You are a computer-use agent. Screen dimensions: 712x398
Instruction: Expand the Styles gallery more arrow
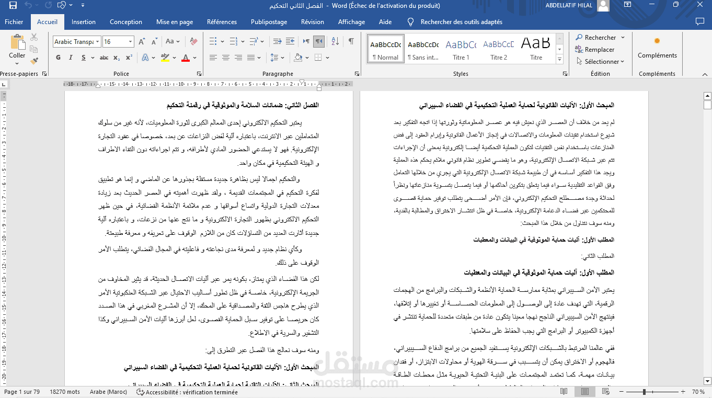tap(559, 59)
